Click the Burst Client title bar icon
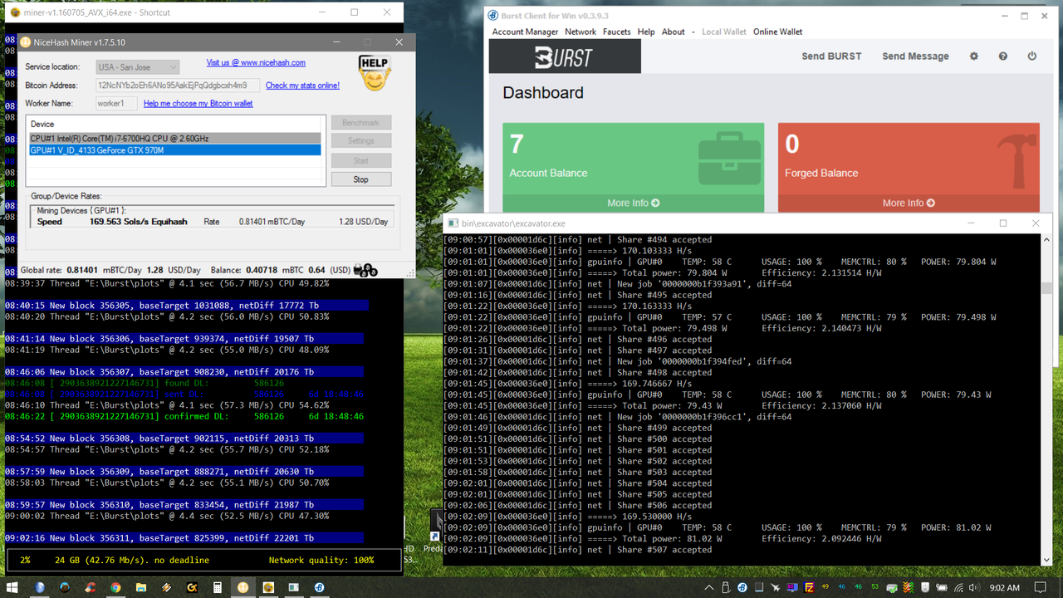 (493, 15)
